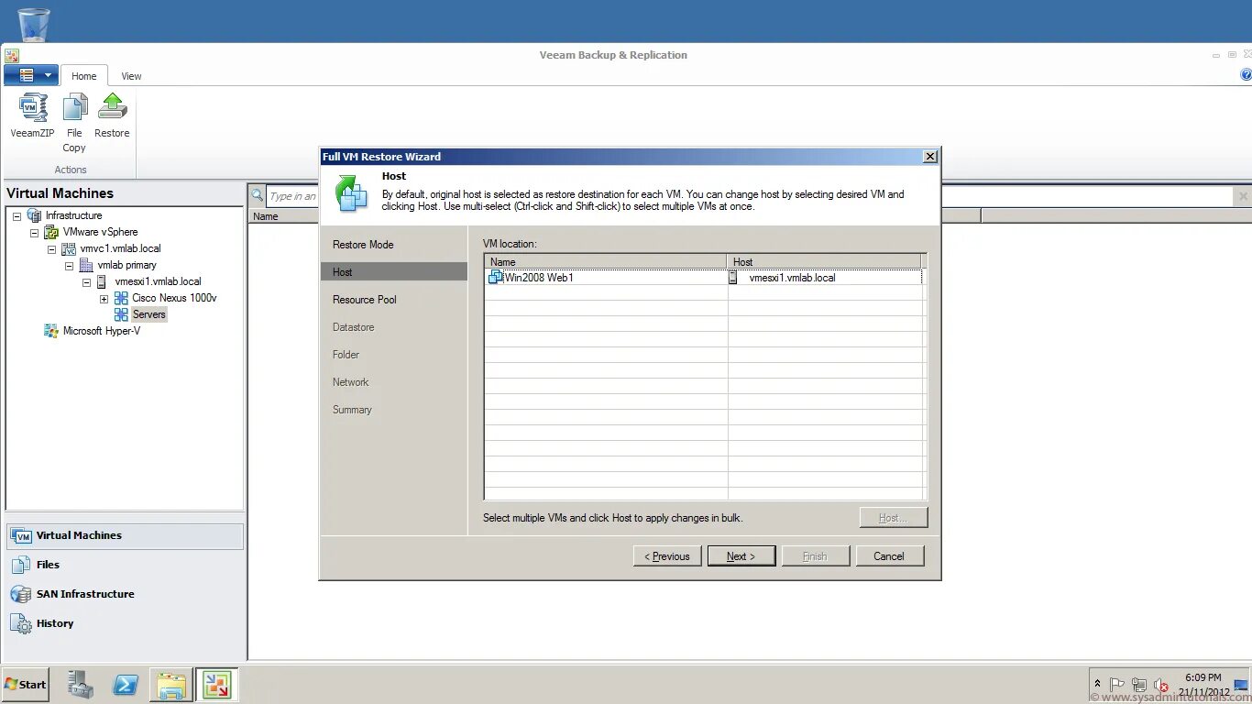
Task: Switch to the Home ribbon tab
Action: point(84,76)
